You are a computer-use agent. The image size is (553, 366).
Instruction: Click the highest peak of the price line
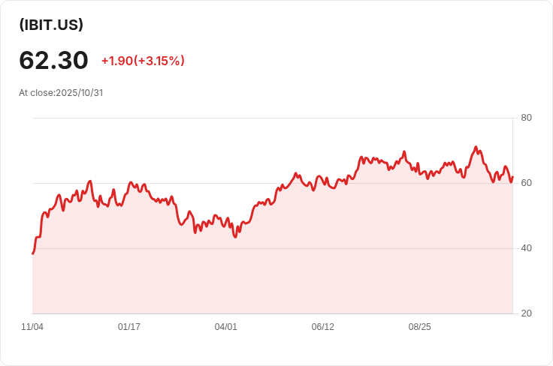click(x=476, y=147)
